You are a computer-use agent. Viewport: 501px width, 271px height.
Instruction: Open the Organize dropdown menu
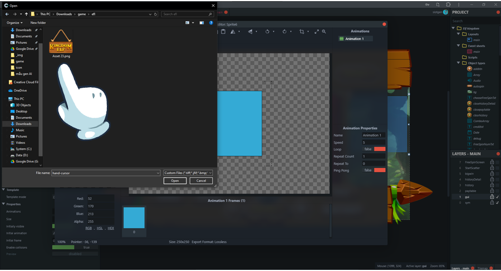point(14,23)
